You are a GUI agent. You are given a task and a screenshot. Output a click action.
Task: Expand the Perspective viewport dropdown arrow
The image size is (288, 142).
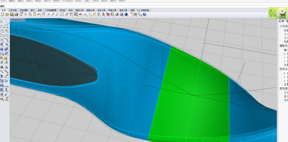25,20
